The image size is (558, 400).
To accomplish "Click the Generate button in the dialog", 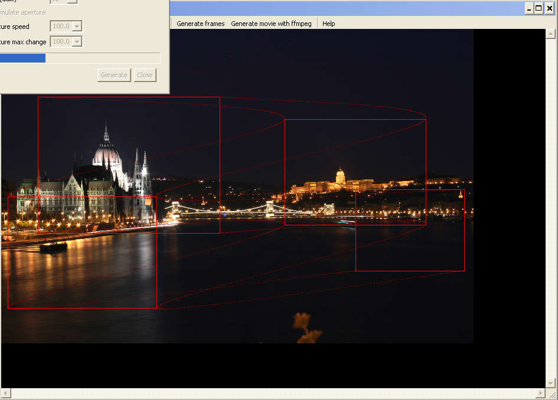I will click(114, 75).
